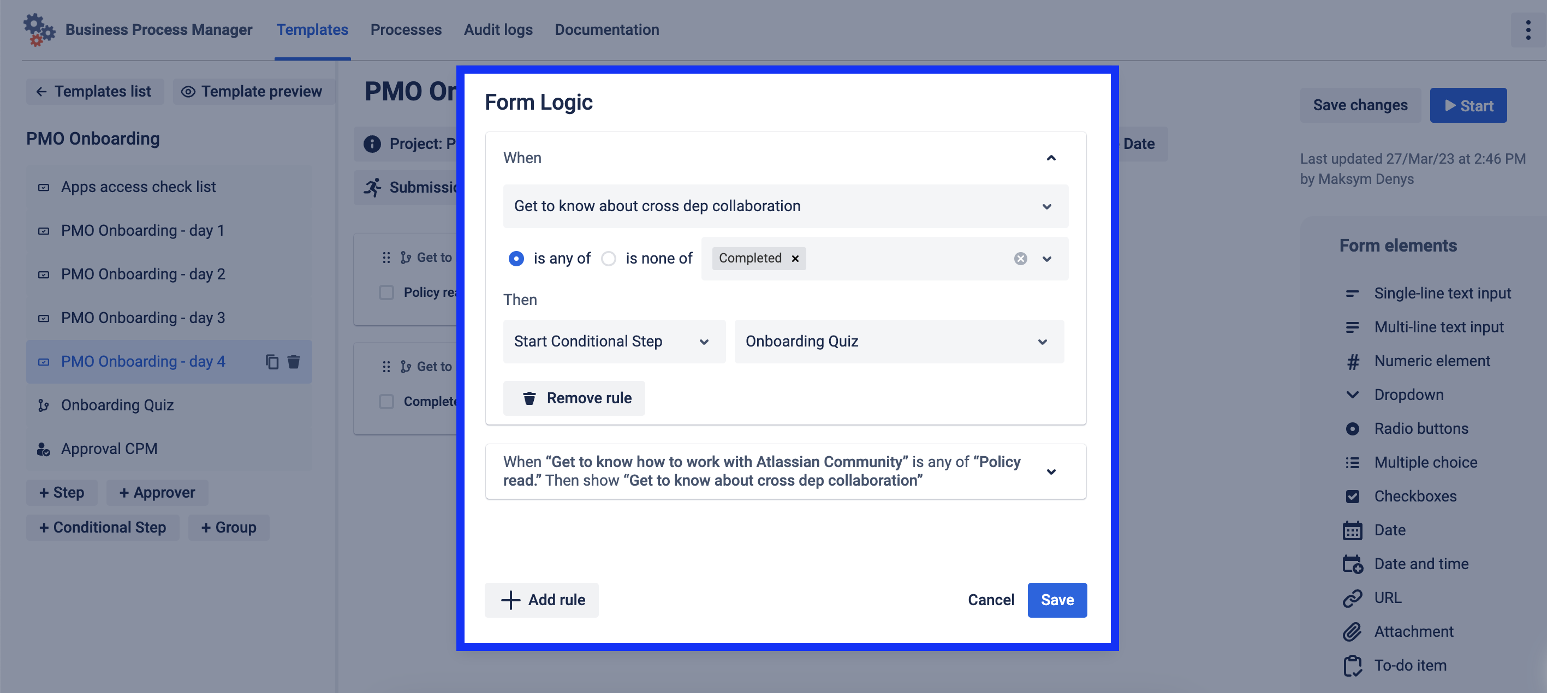Remove the Completed tag with x

tap(795, 258)
